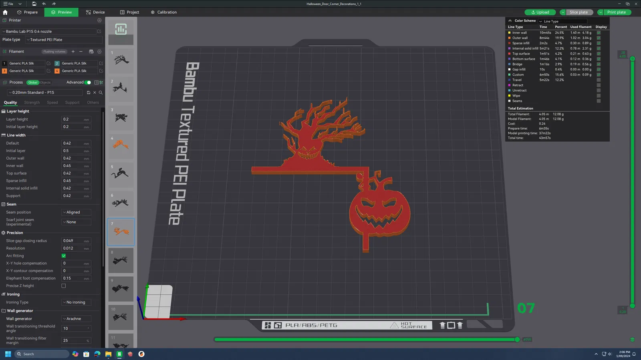Click the horizontal move slider handle
641x360 pixels.
pyautogui.click(x=517, y=340)
